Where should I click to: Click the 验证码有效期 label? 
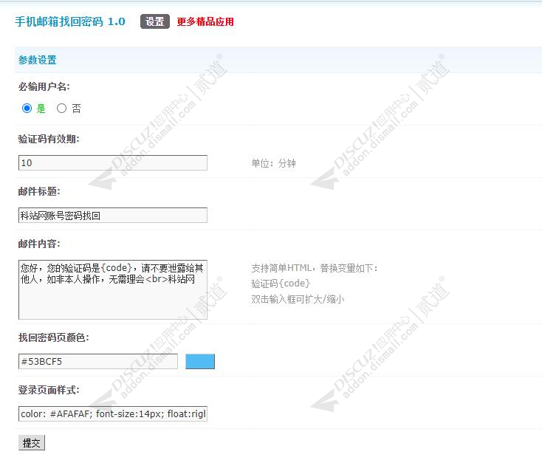tap(49, 139)
